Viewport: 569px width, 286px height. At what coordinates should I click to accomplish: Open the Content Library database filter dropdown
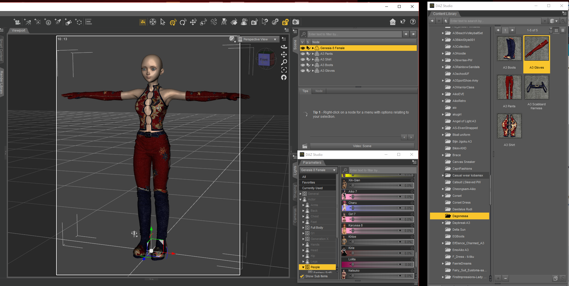(x=554, y=21)
